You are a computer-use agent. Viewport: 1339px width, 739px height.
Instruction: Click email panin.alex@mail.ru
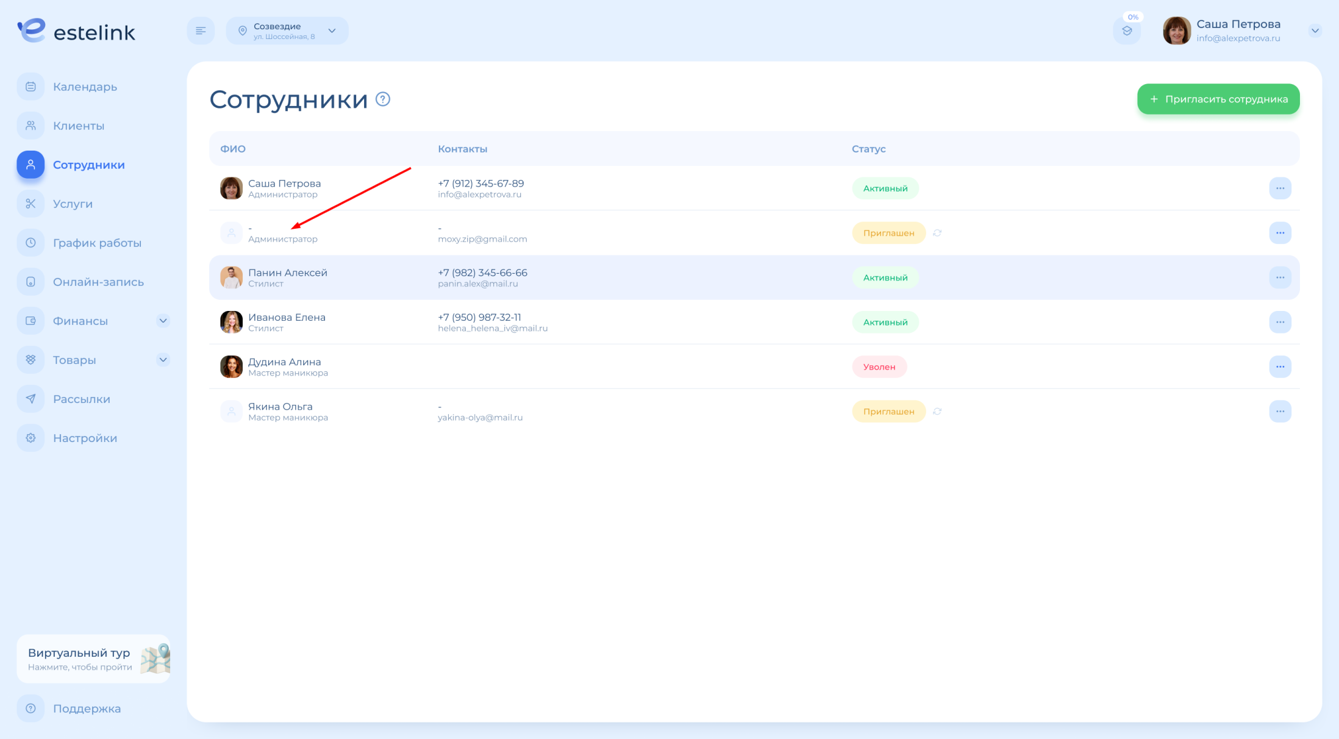click(477, 284)
